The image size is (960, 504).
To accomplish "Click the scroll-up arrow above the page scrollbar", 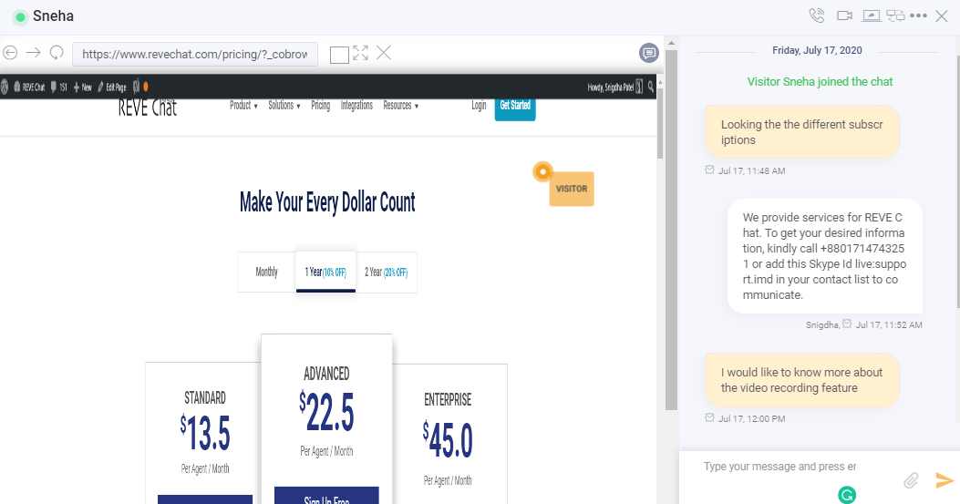I will tap(659, 81).
